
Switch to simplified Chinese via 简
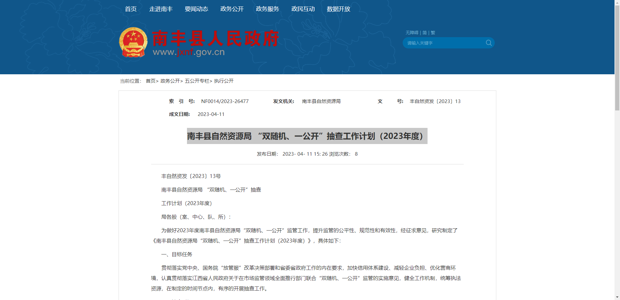(424, 33)
